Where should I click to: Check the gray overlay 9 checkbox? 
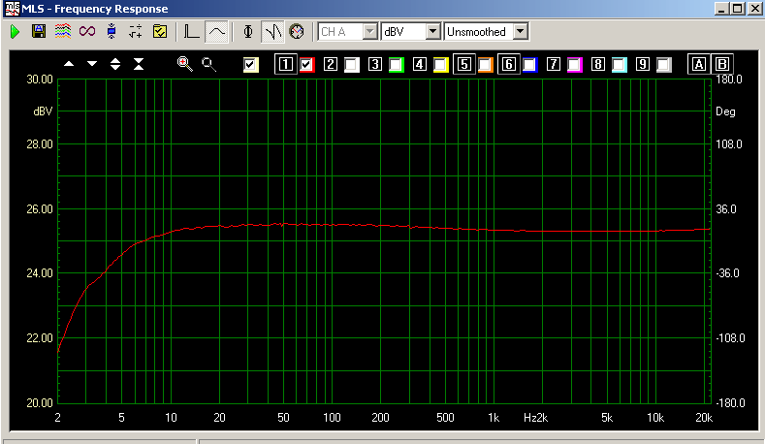663,64
